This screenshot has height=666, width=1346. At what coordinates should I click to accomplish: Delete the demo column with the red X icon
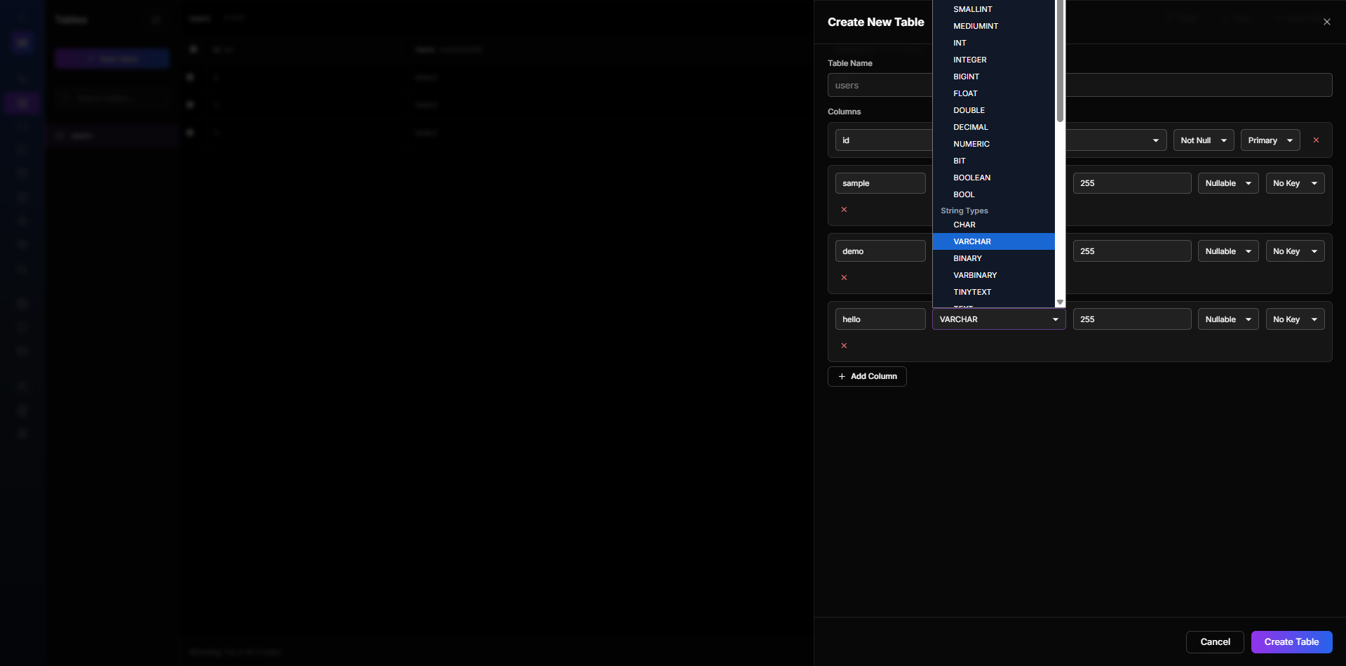click(x=844, y=277)
